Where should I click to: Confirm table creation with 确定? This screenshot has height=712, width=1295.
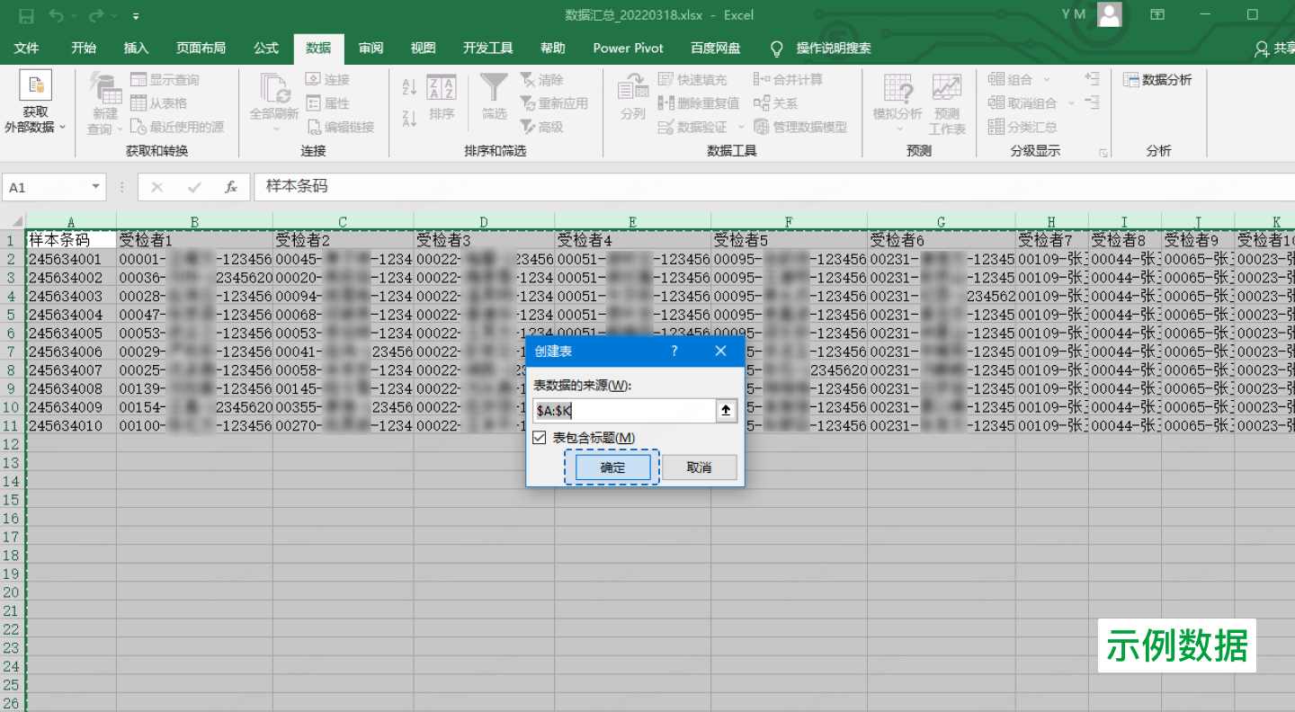612,467
